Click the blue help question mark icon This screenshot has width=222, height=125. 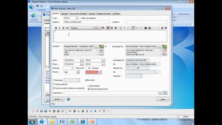[68, 99]
